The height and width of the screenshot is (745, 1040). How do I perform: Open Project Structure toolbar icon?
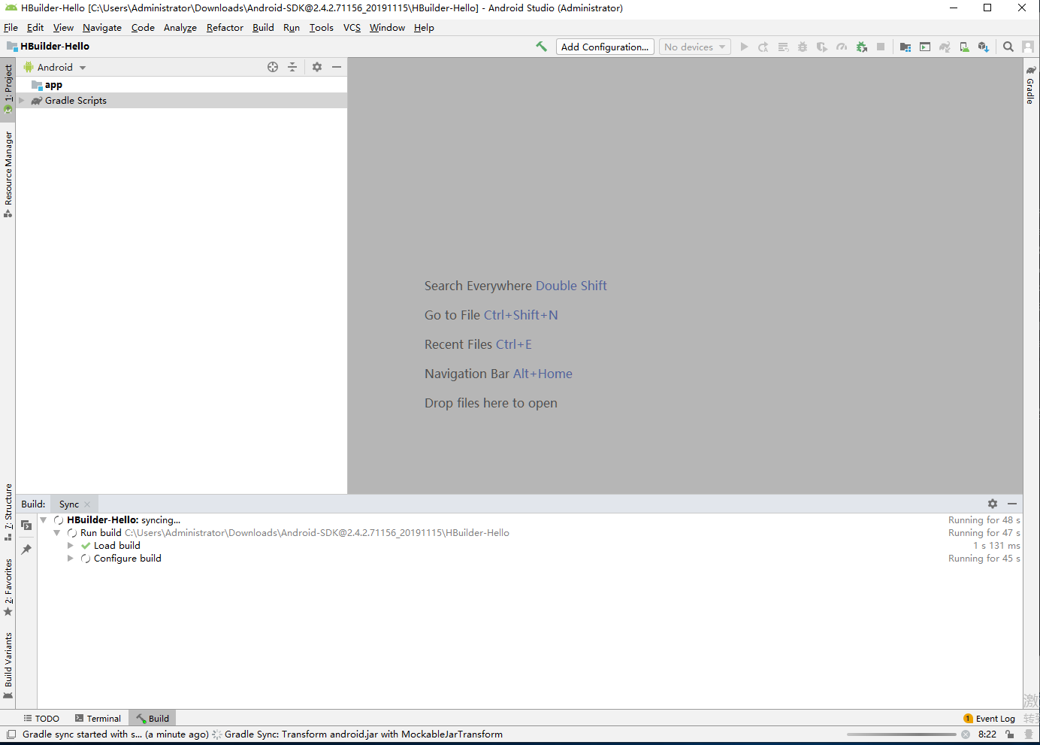tap(905, 47)
